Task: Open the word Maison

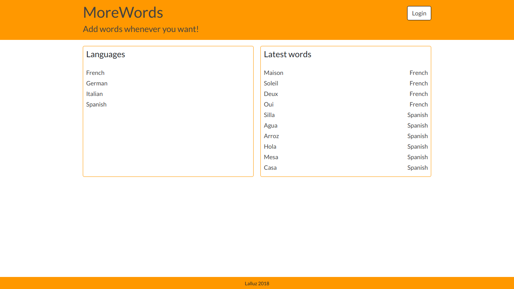Action: pyautogui.click(x=274, y=73)
